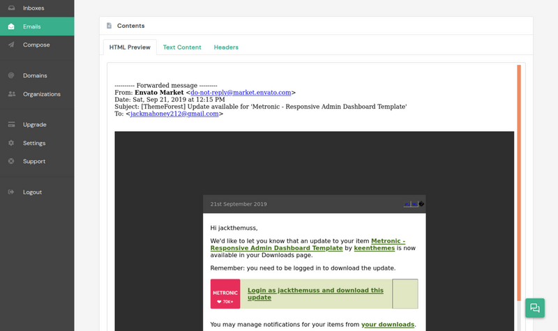
Task: Click the Compose paper-plane icon
Action: point(11,45)
